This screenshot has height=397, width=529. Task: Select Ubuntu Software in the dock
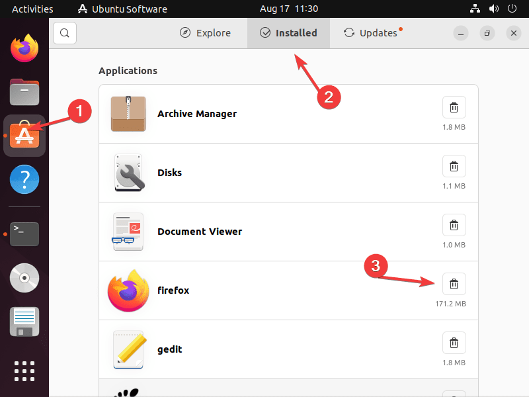(24, 136)
